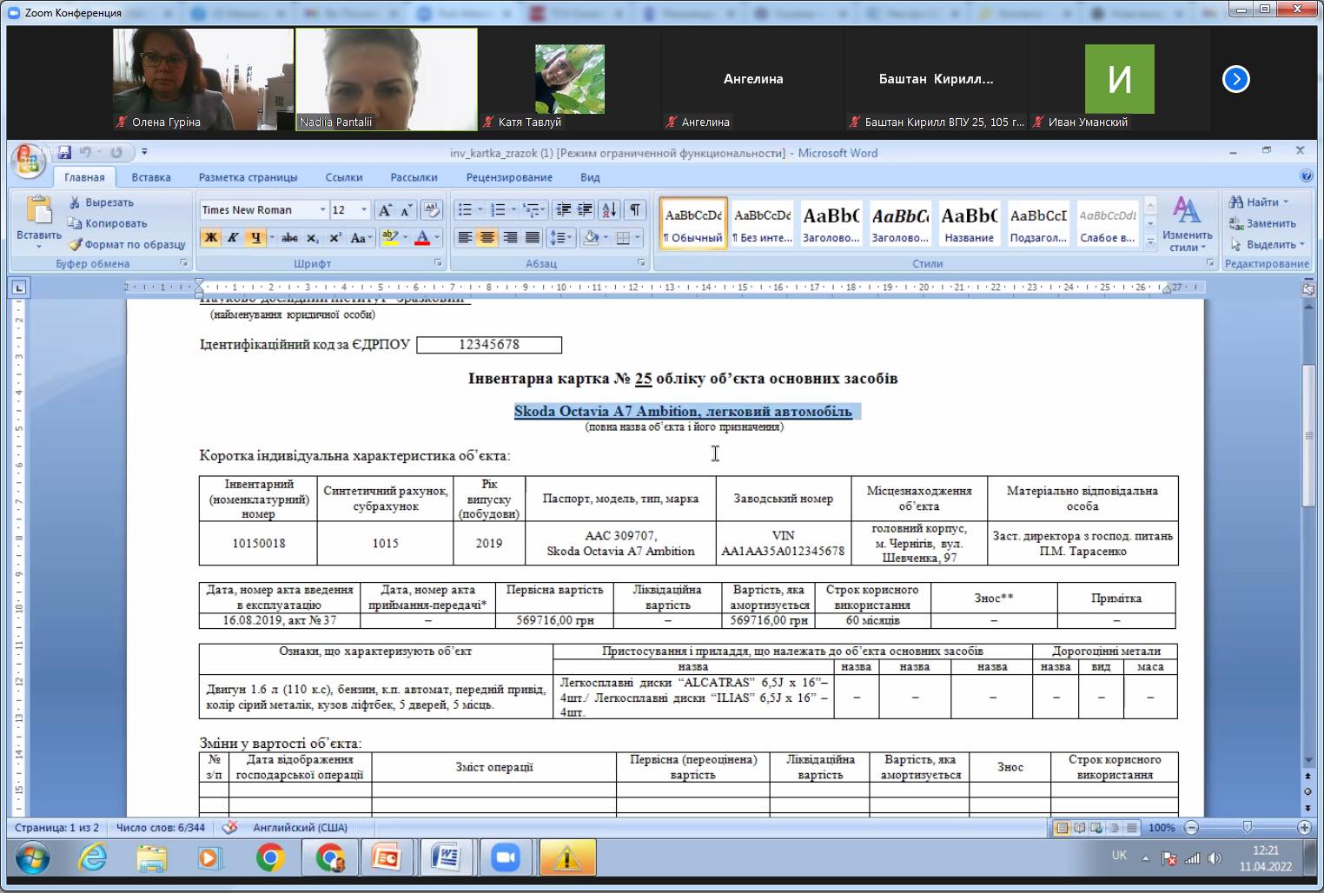Screen dimensions: 1324x893
Task: Toggle bold (Ж) formatting
Action: point(210,237)
